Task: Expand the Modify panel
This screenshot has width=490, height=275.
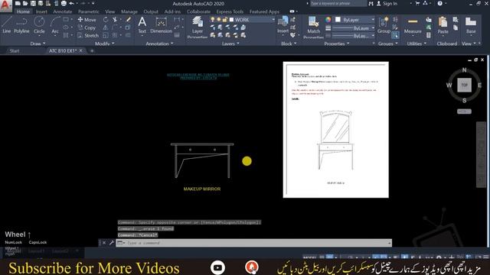Action: pyautogui.click(x=104, y=44)
